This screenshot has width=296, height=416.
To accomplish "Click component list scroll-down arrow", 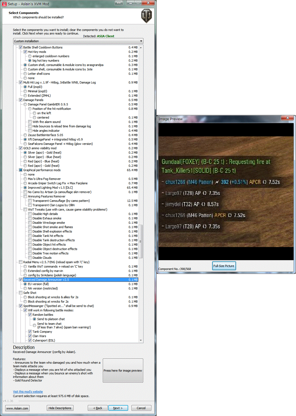I will coord(141,340).
